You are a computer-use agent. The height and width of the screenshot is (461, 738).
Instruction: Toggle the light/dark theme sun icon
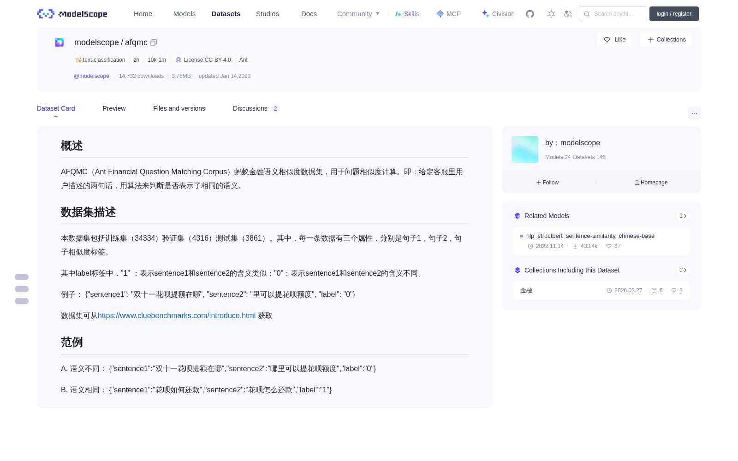[551, 14]
